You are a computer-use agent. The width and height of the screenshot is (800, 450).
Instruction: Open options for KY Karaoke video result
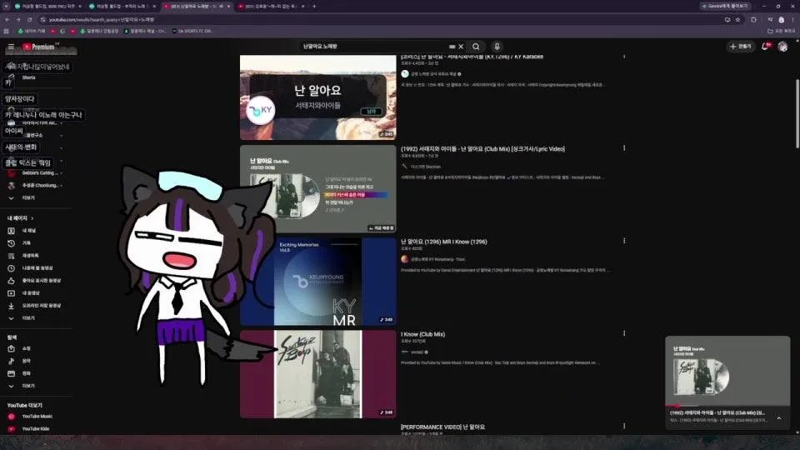click(624, 56)
